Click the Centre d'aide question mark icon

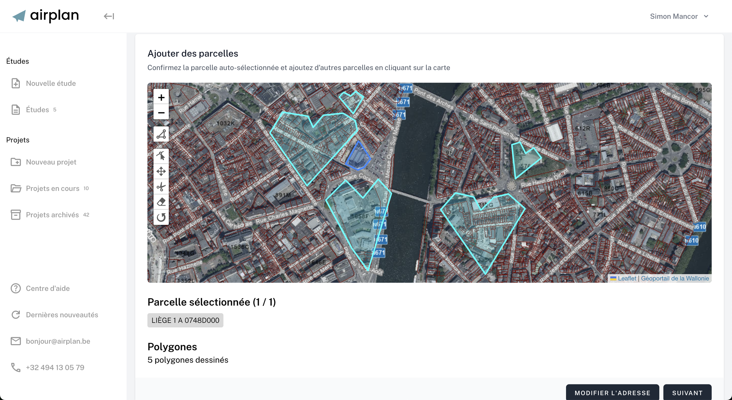tap(16, 288)
